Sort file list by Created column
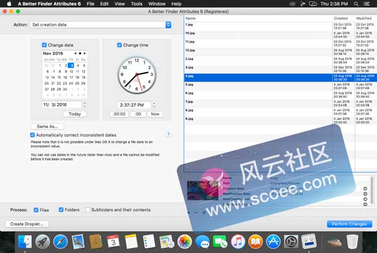Screen dimensions: 377x253 tap(344, 18)
